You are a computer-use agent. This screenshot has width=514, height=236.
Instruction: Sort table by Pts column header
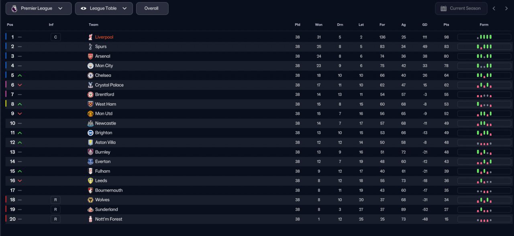[x=446, y=25]
